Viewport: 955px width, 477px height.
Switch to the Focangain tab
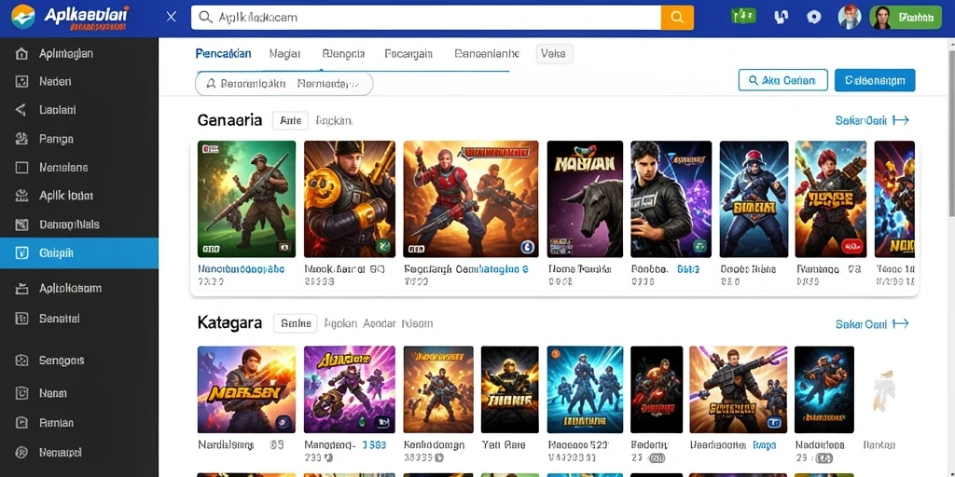(x=408, y=53)
